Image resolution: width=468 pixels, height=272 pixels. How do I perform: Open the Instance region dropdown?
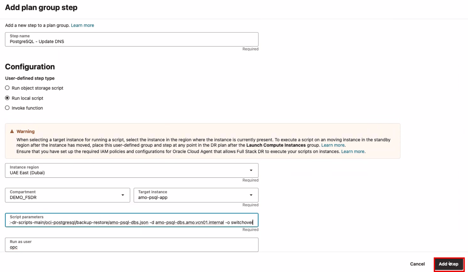coord(132,170)
